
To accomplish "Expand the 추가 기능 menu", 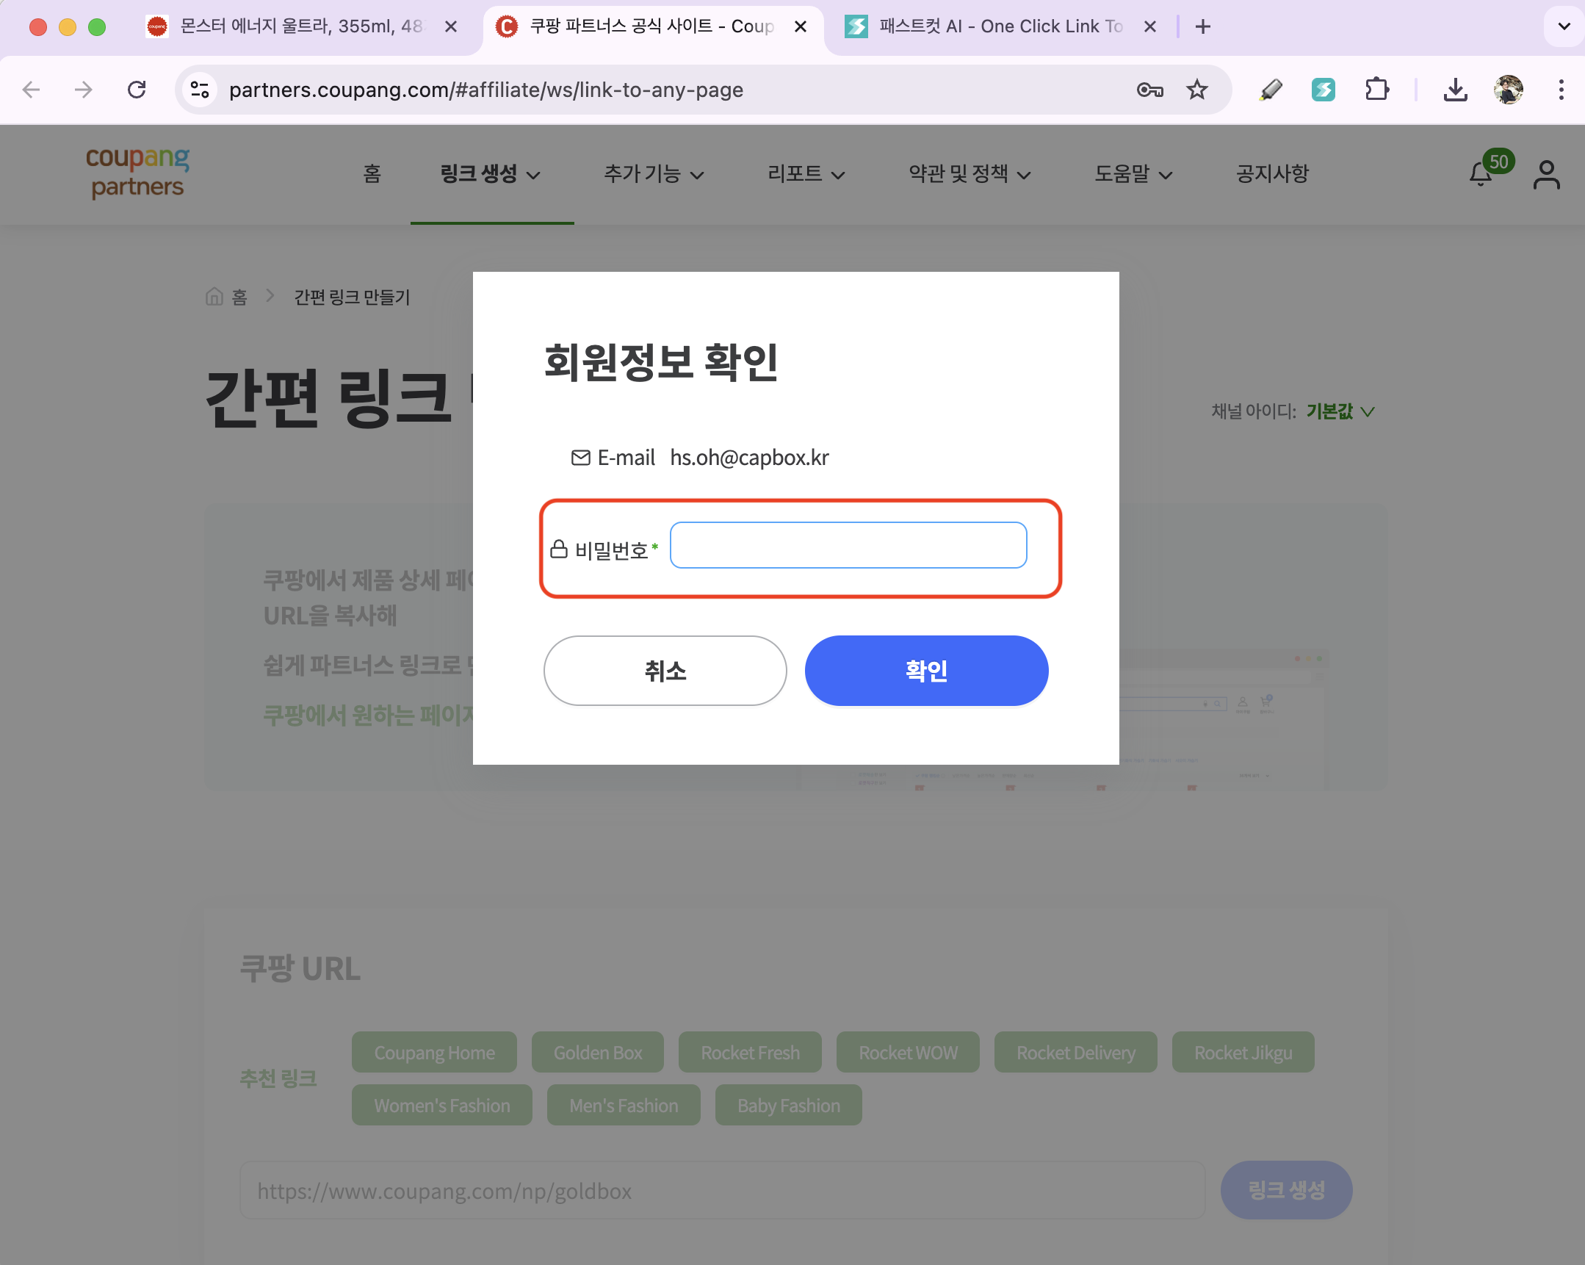I will (x=654, y=174).
